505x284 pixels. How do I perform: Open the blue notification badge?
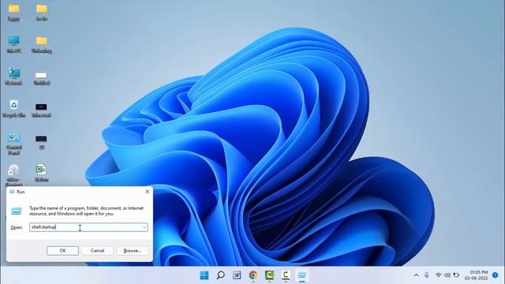pos(496,275)
